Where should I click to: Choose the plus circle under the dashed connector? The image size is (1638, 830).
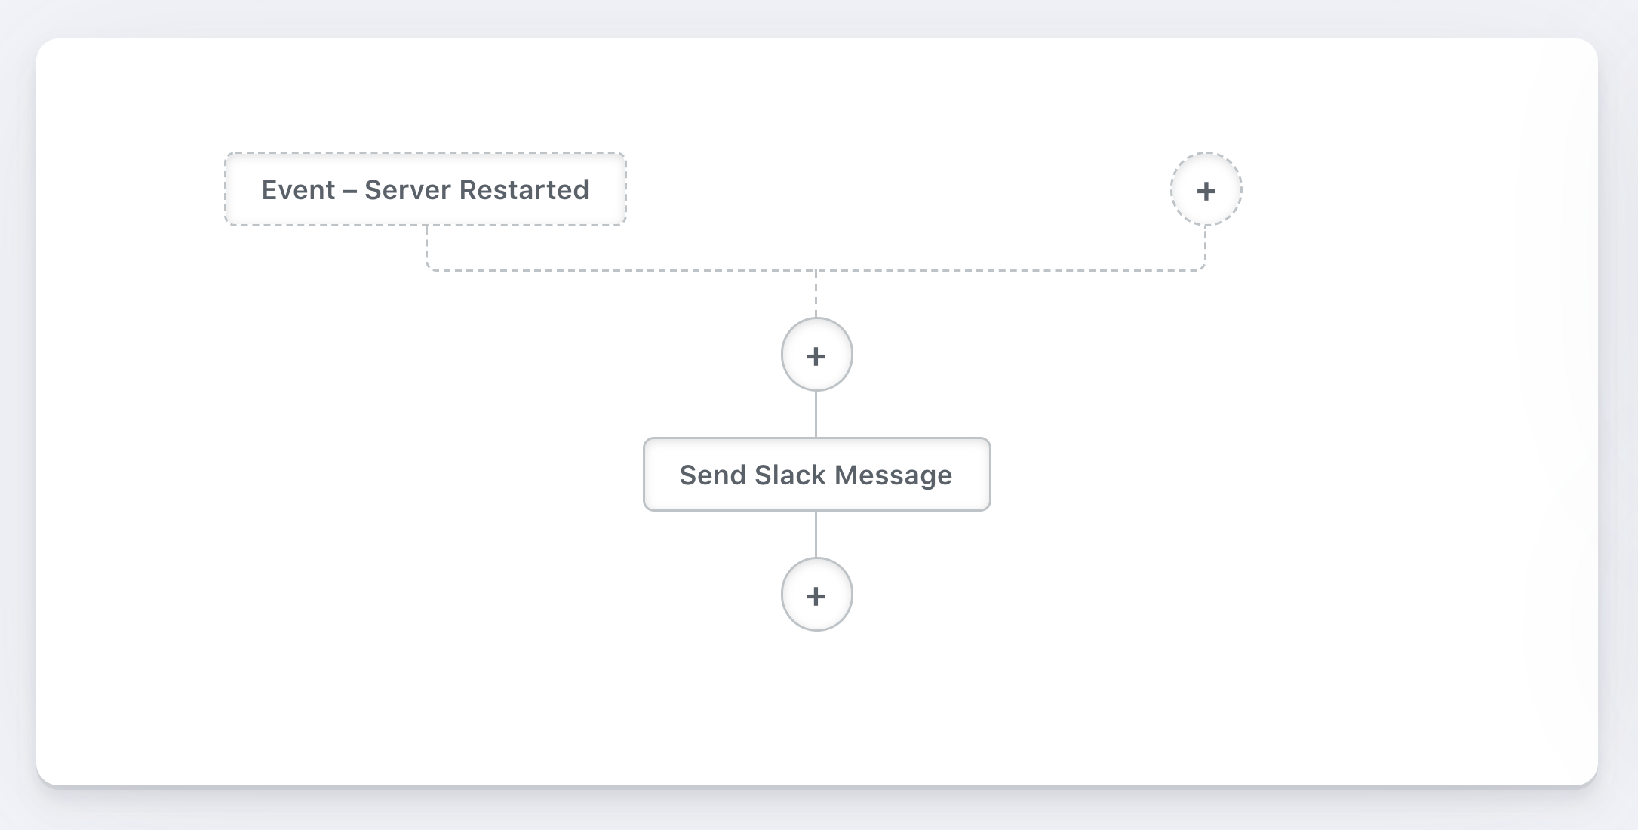click(x=816, y=355)
